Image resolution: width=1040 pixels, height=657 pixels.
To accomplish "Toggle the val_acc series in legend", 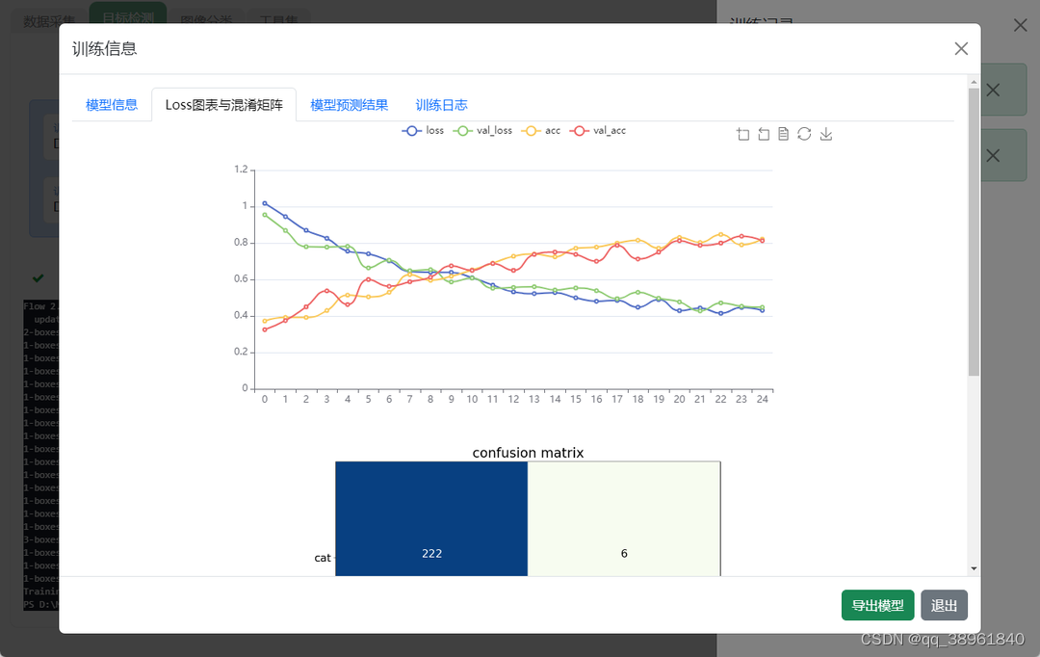I will pos(598,131).
